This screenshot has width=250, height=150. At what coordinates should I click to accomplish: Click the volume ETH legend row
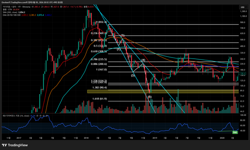coord(11,9)
